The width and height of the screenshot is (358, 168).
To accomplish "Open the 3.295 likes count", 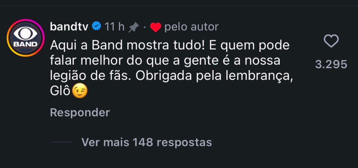I will [331, 64].
